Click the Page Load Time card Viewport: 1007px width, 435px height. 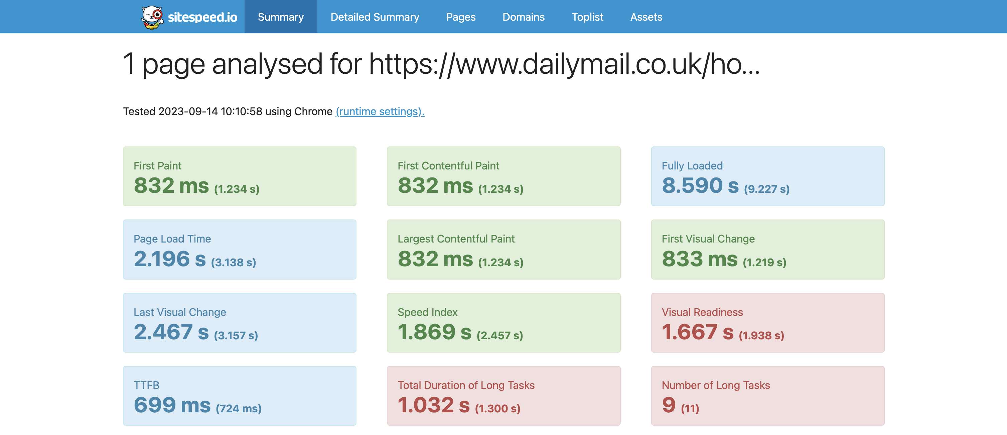tap(239, 250)
